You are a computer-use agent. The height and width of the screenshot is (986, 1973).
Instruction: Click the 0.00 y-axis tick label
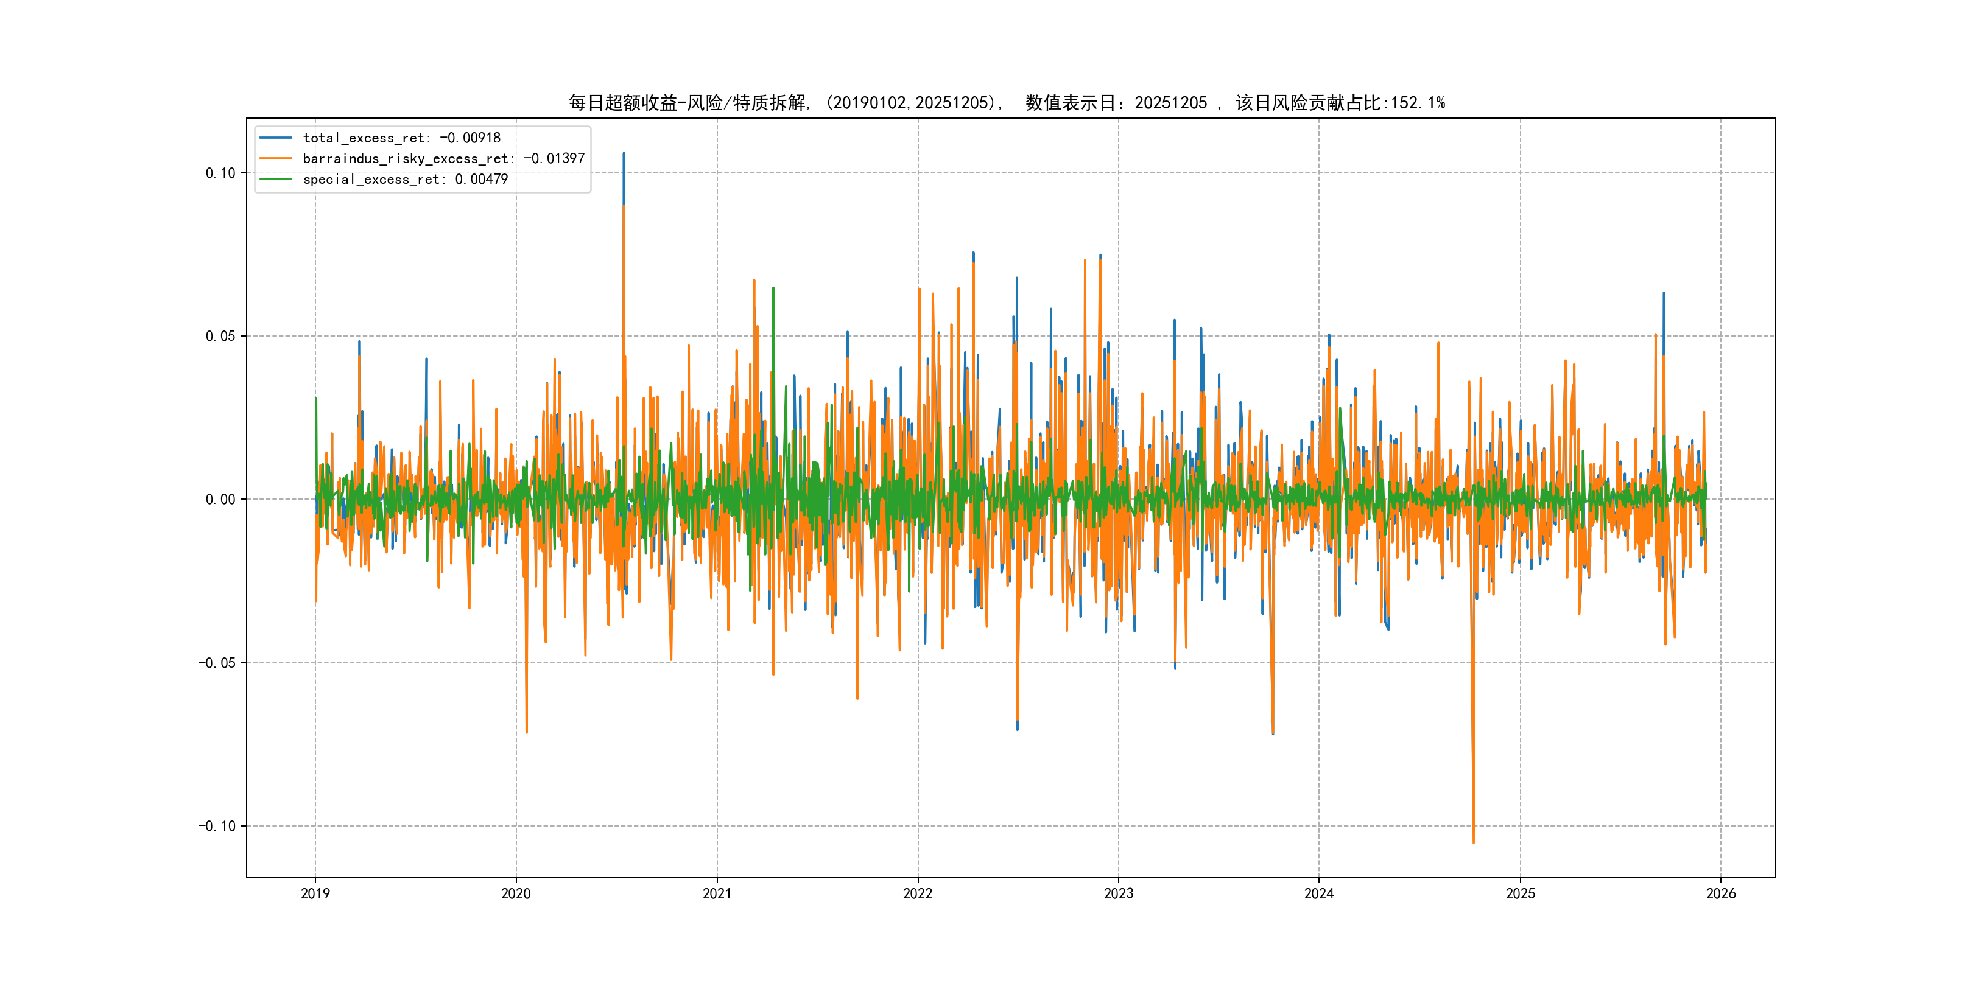click(x=220, y=500)
